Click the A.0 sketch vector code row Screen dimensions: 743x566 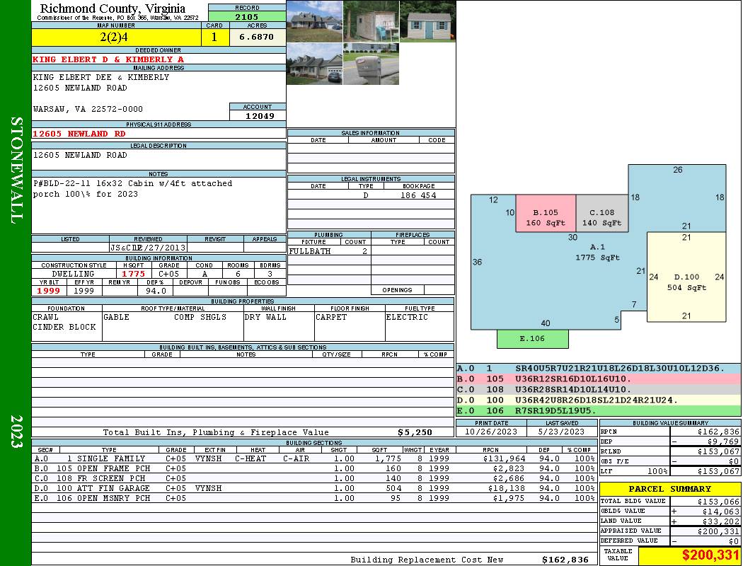point(599,369)
